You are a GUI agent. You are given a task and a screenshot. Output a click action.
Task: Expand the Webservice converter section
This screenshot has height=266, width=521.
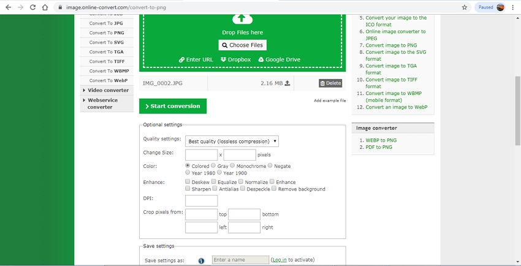107,104
